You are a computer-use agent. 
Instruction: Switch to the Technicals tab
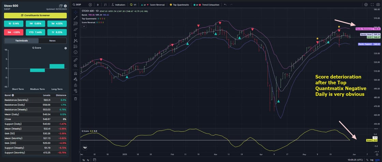coord(21,40)
